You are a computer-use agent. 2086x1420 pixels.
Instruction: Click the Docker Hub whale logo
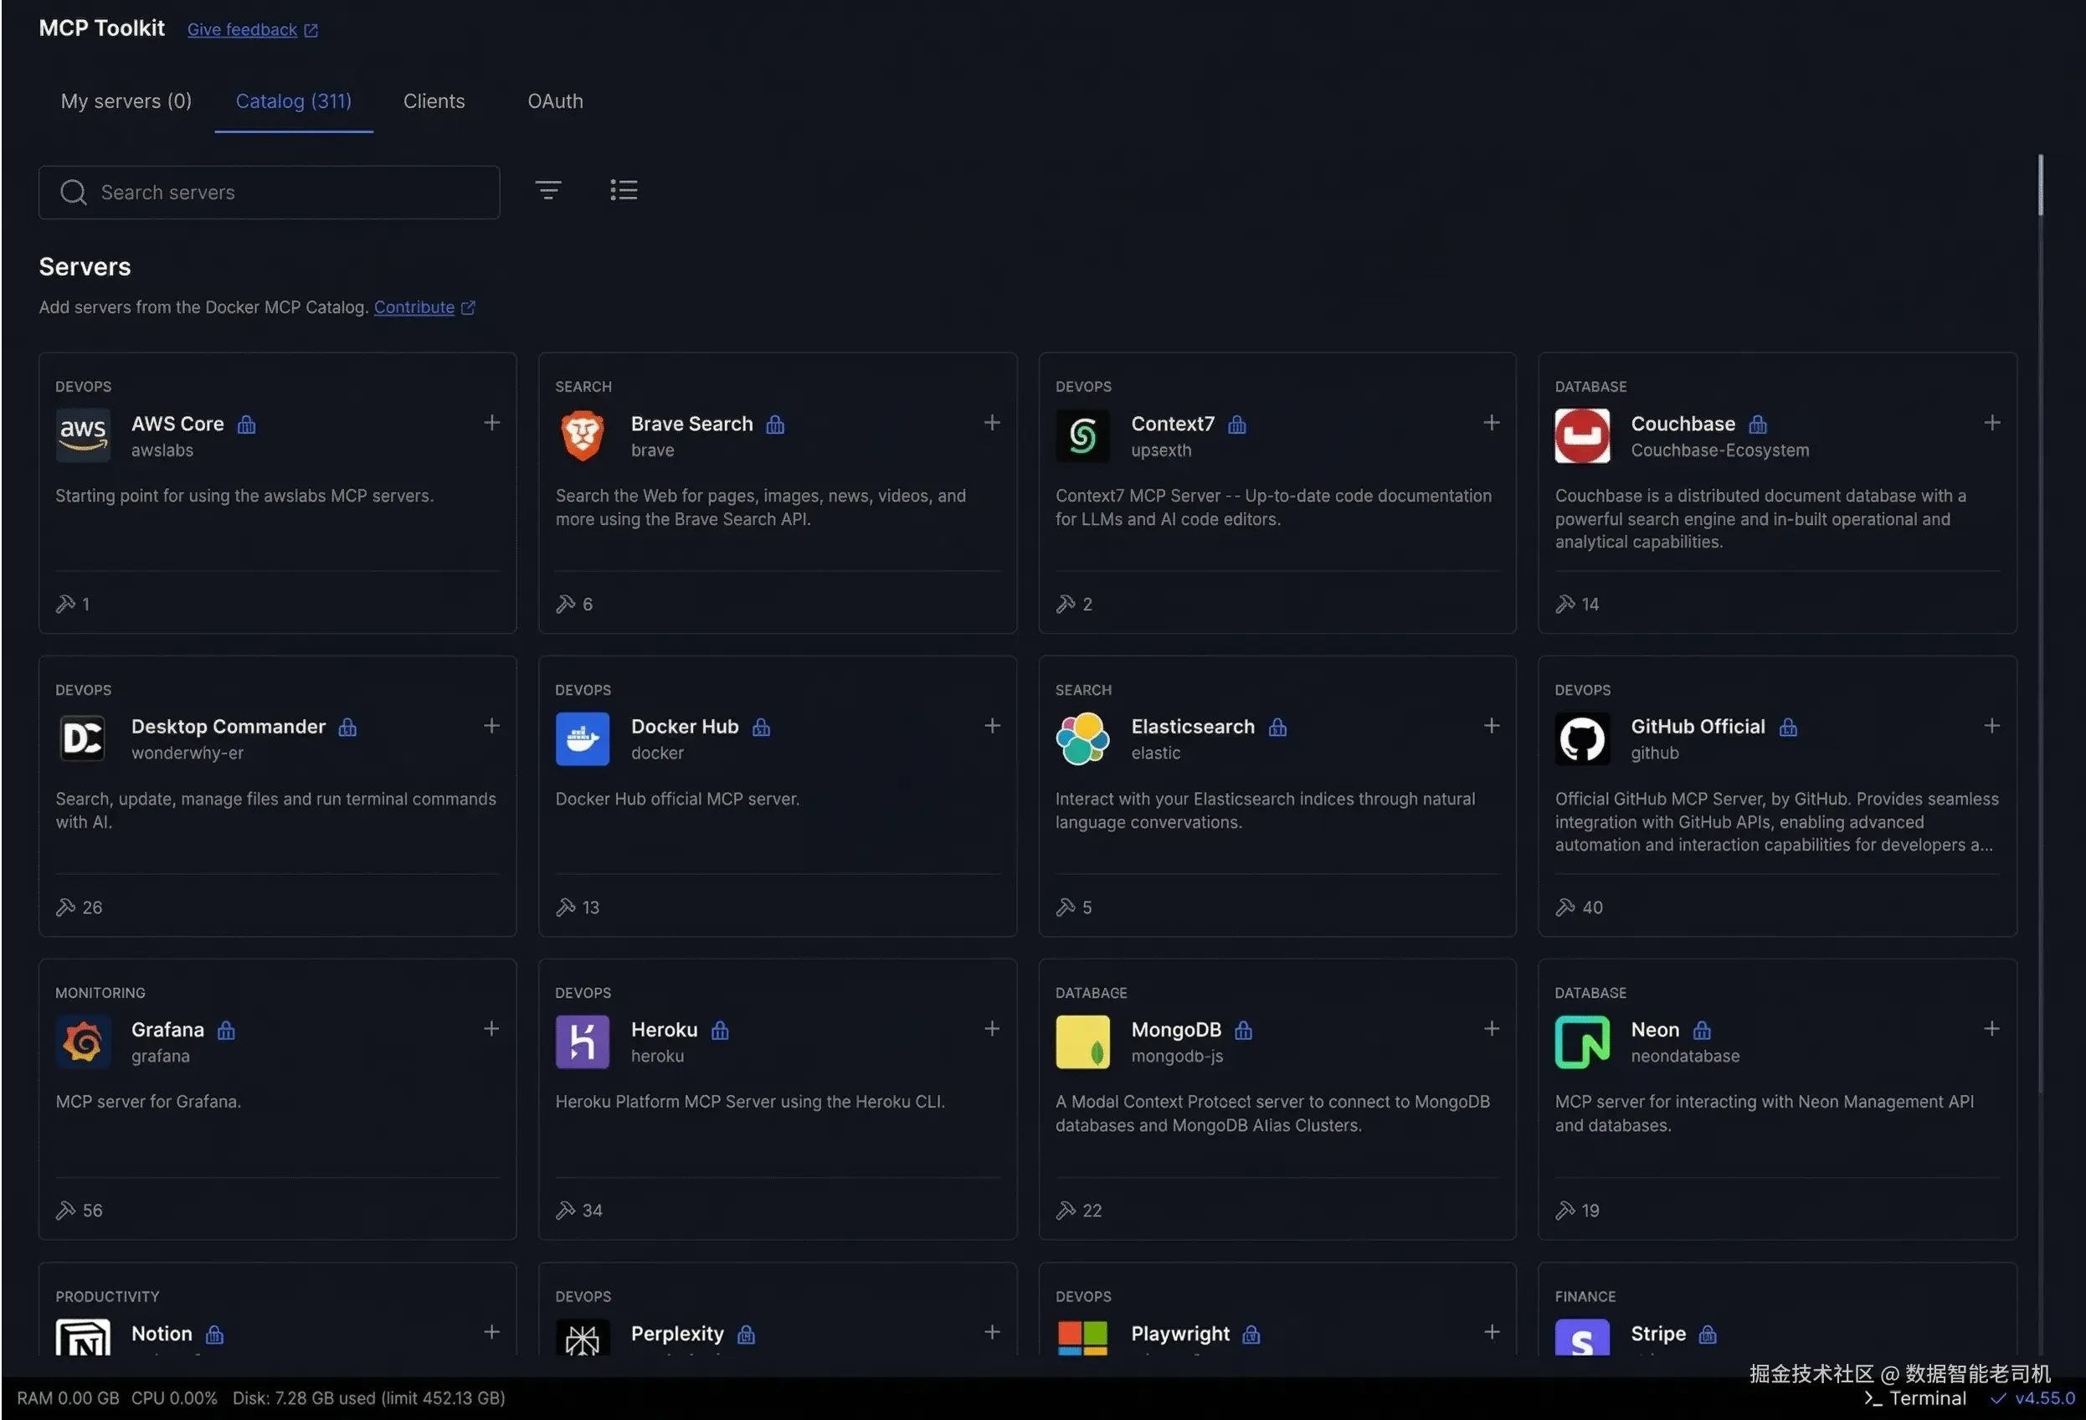pos(583,738)
